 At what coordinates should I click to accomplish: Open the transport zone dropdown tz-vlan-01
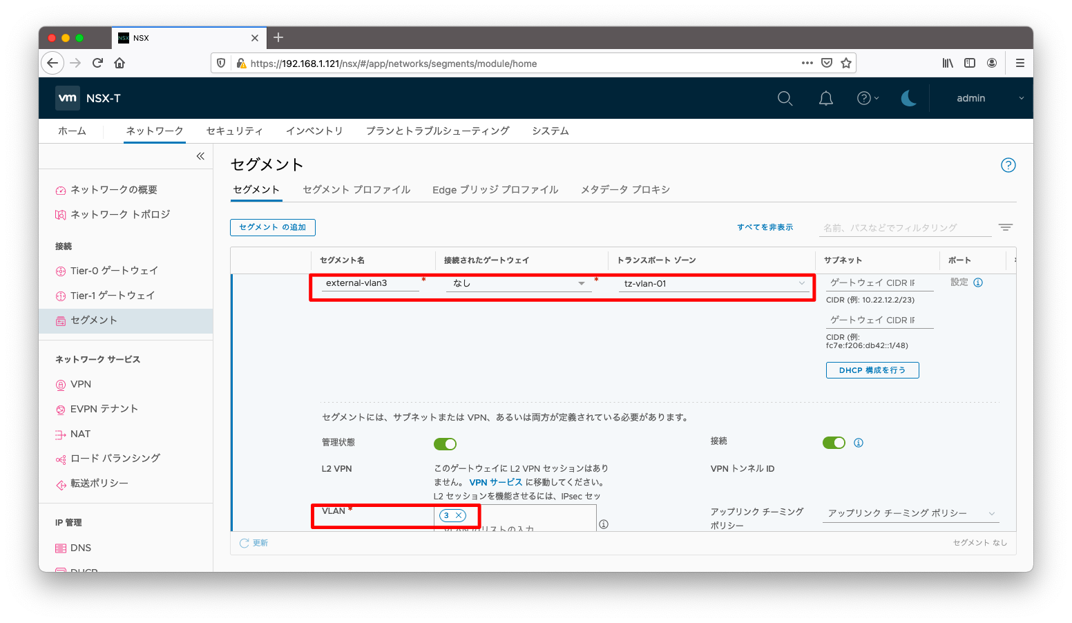(714, 283)
